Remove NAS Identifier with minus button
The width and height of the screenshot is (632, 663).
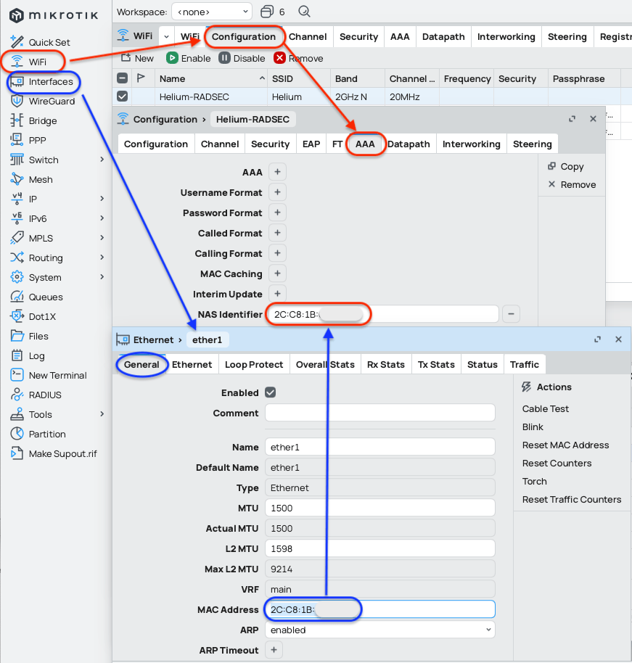click(512, 314)
